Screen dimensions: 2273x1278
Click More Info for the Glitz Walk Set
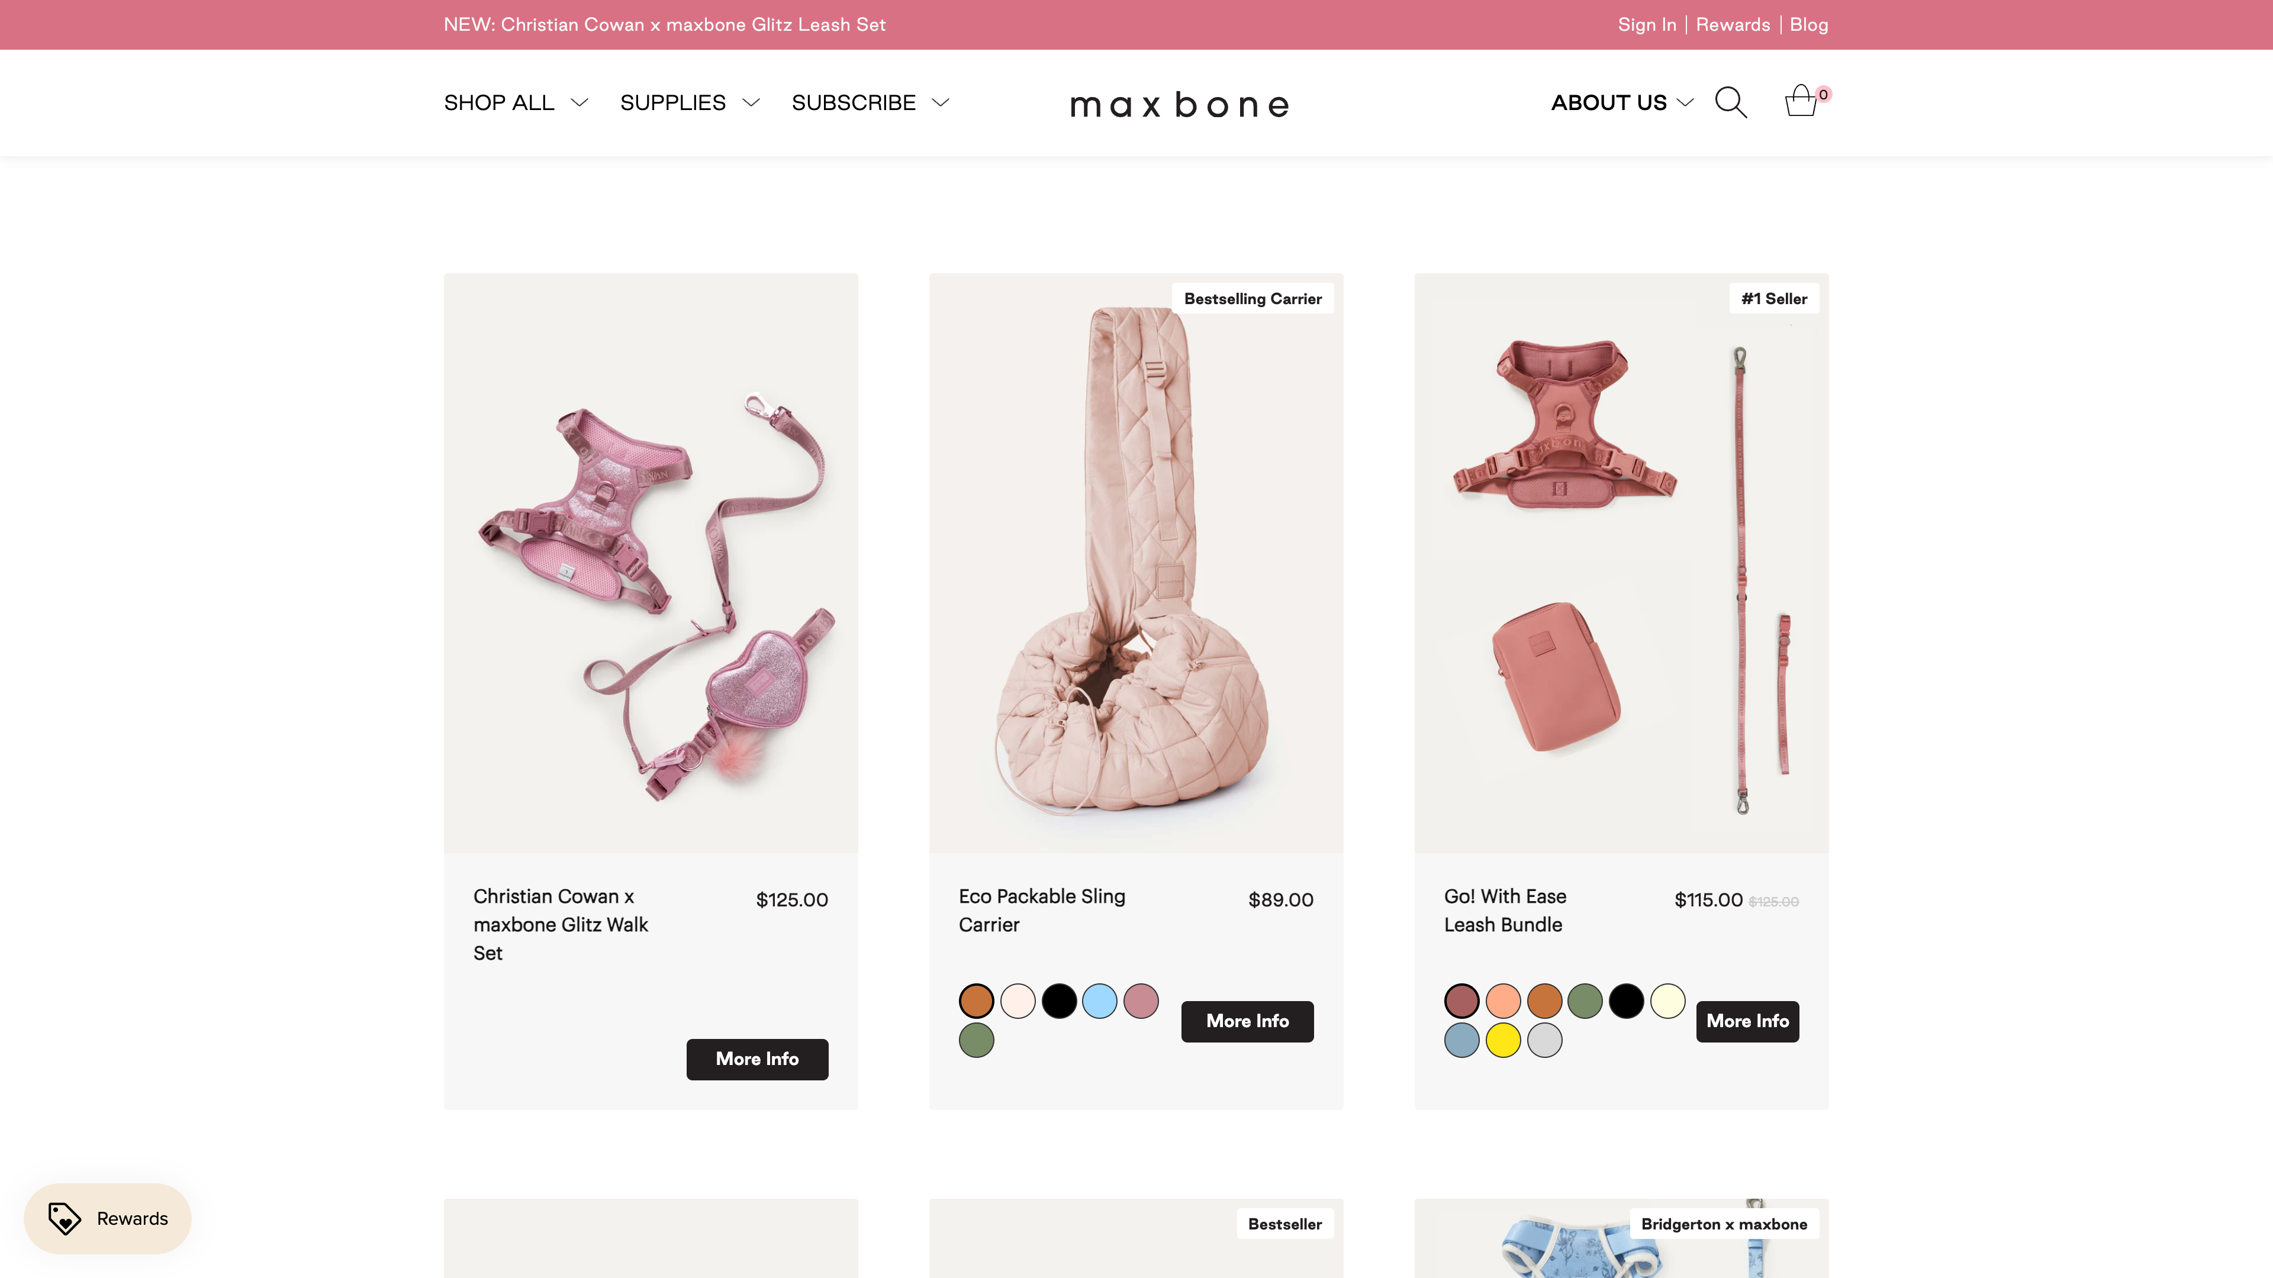click(x=757, y=1059)
